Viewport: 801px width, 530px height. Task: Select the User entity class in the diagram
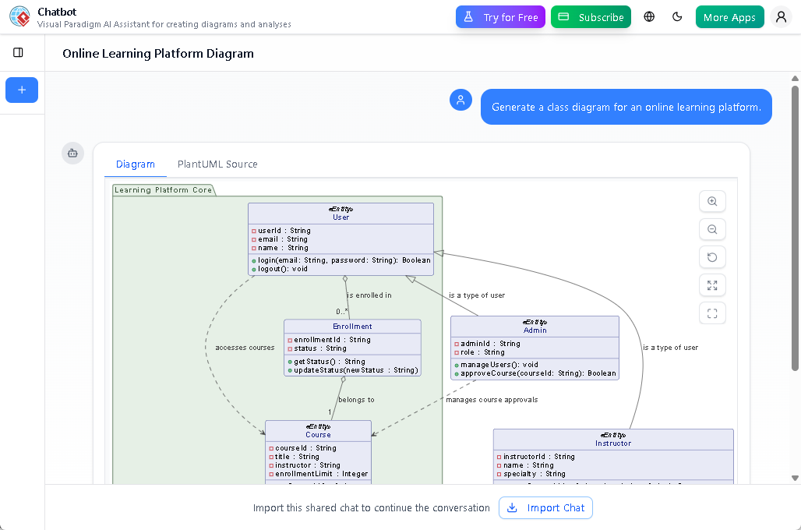click(341, 238)
